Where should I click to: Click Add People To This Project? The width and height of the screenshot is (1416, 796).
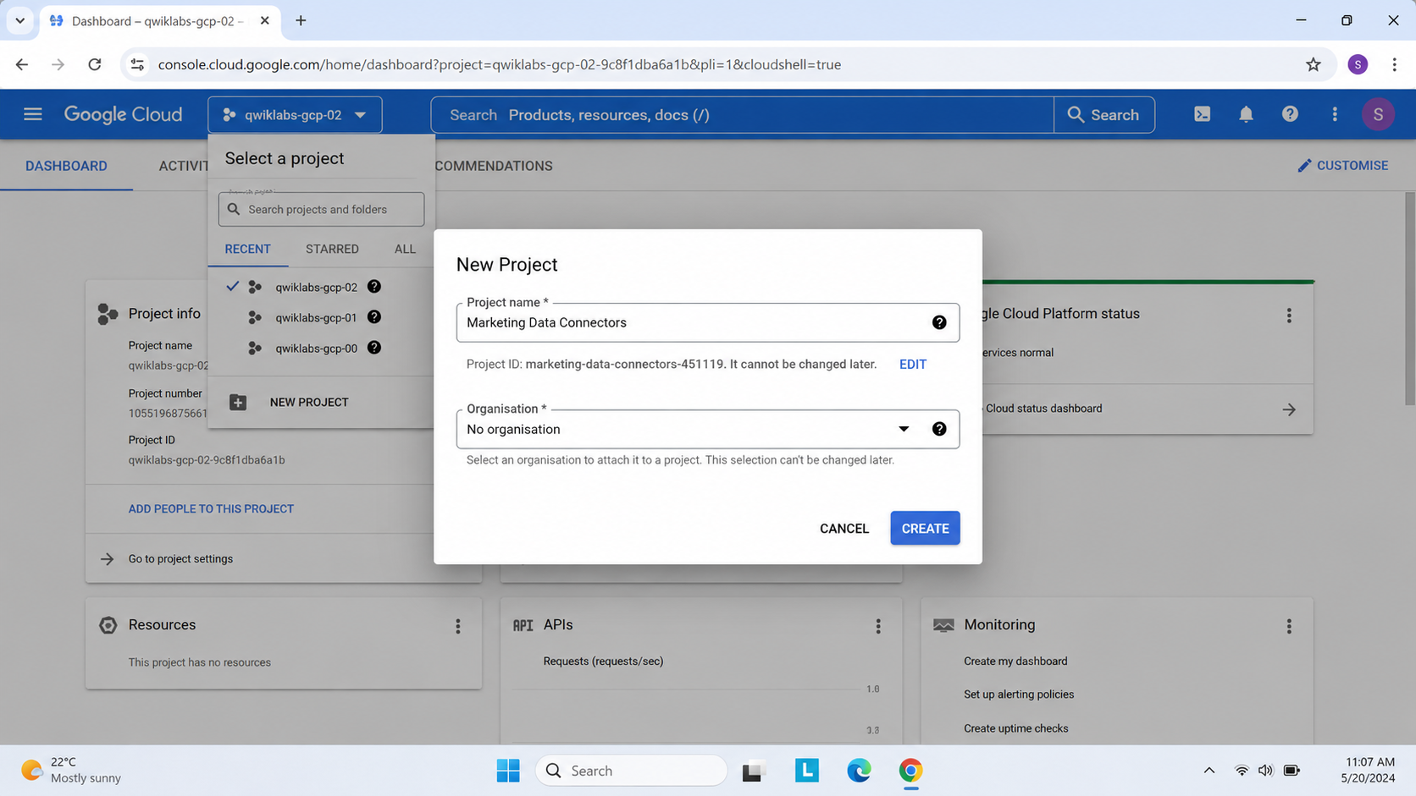211,508
